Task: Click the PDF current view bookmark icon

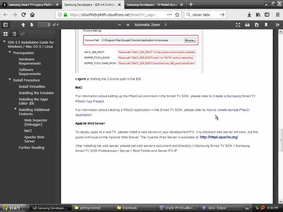Action: [266, 25]
